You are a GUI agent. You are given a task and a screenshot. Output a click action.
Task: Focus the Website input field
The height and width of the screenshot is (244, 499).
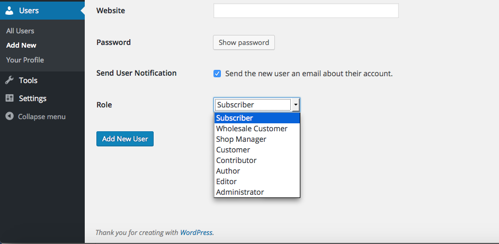pyautogui.click(x=306, y=11)
